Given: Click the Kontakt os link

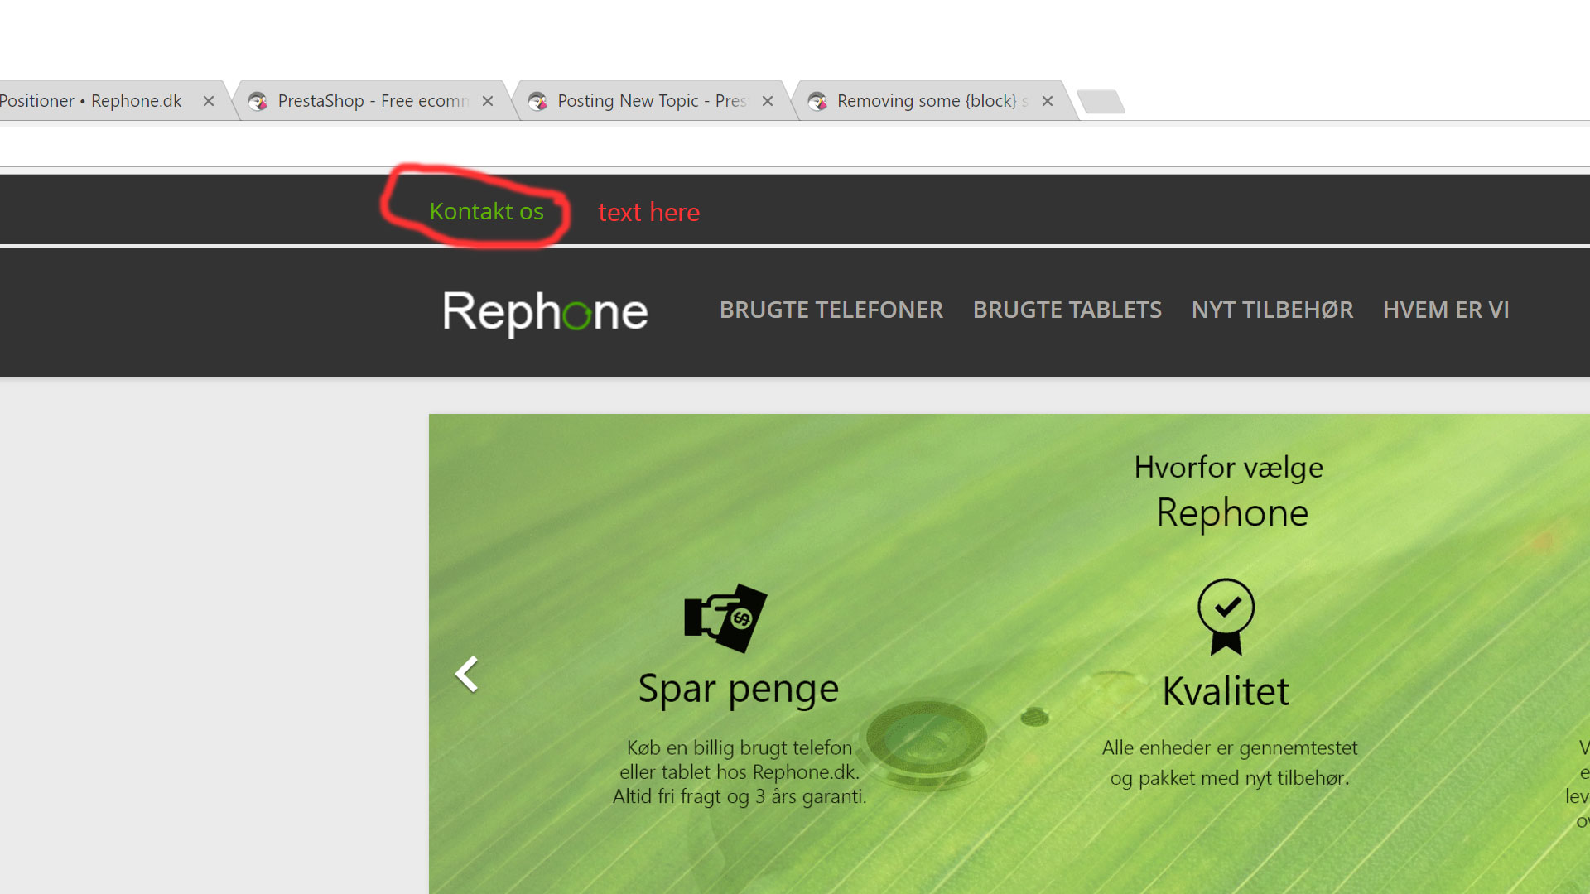Looking at the screenshot, I should [x=486, y=212].
